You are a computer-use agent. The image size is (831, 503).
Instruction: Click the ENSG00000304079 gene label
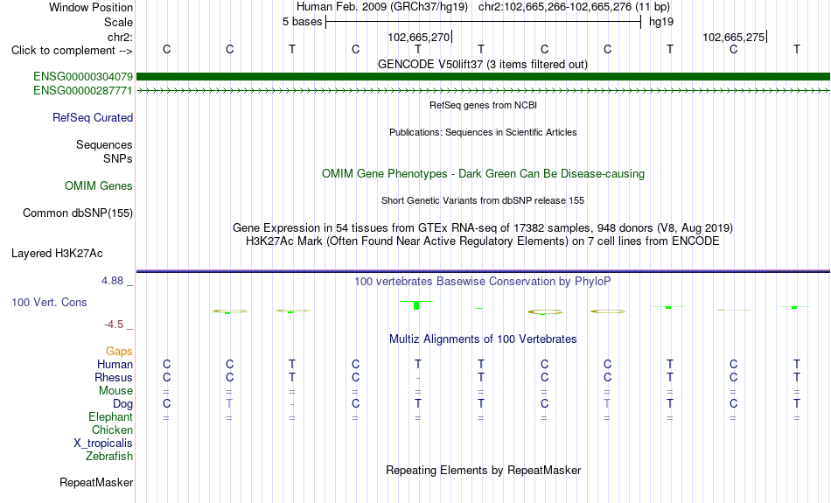83,77
